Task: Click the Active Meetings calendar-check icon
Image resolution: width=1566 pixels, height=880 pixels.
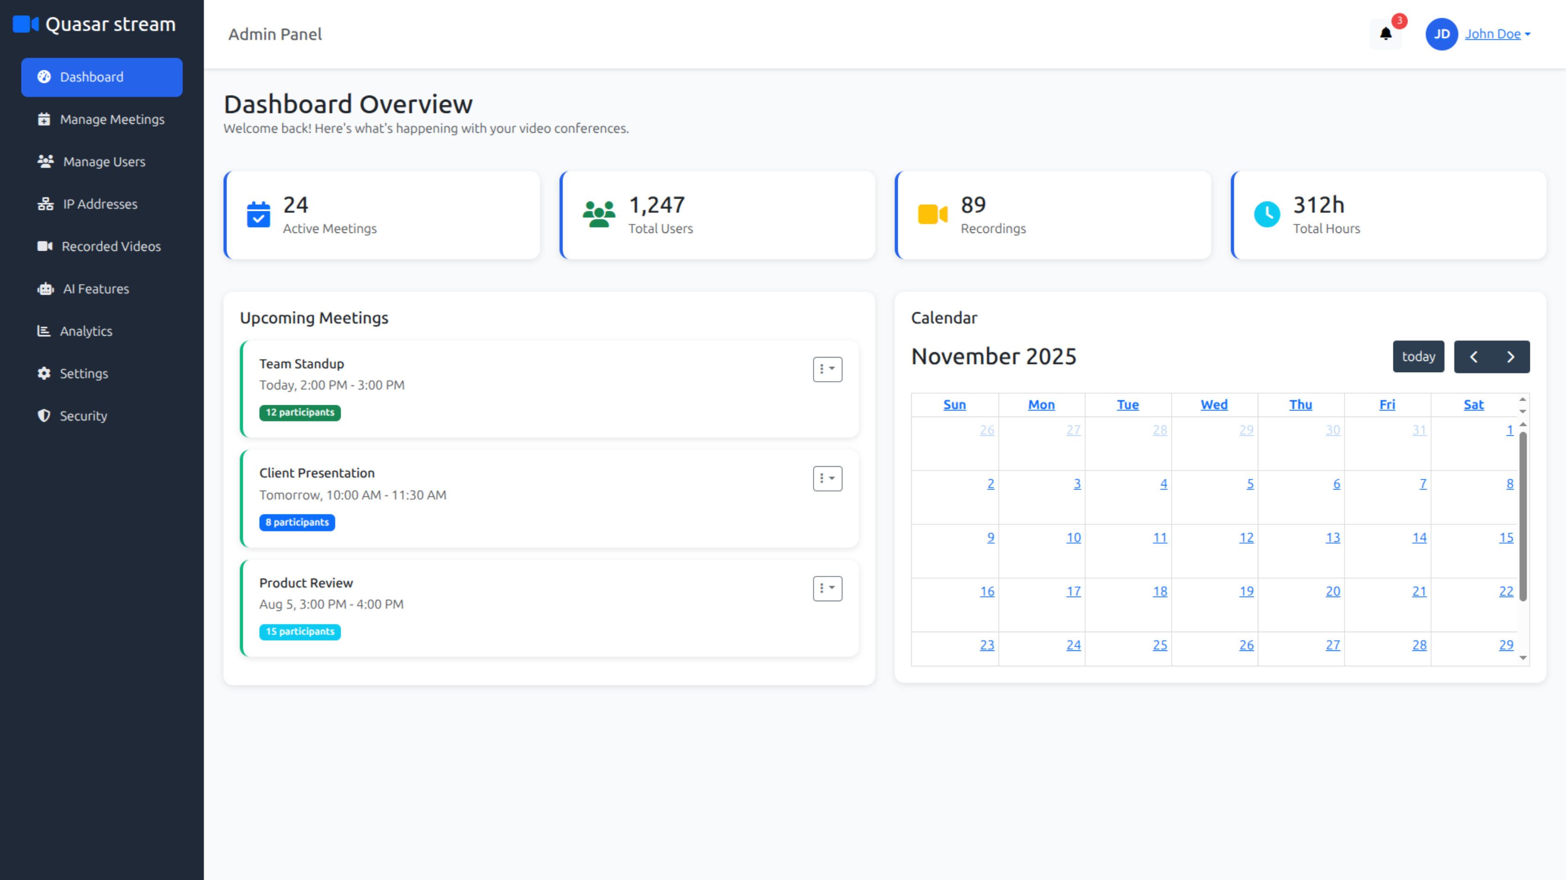Action: coord(258,215)
